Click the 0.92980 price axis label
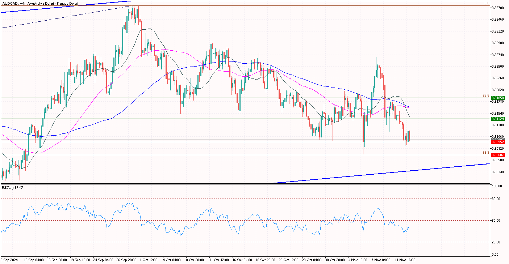509x264 pixels. [x=498, y=43]
